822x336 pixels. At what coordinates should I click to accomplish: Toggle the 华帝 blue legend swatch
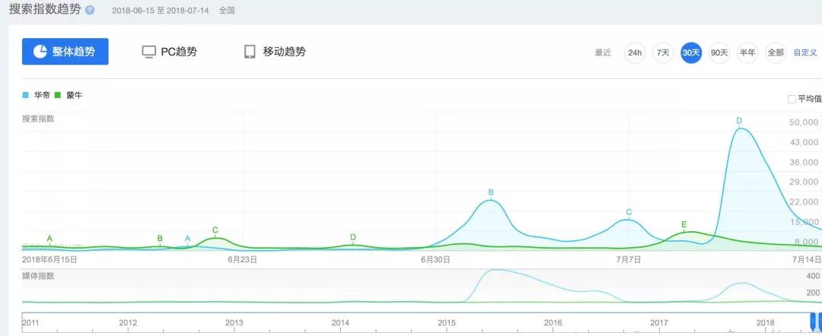coord(25,95)
